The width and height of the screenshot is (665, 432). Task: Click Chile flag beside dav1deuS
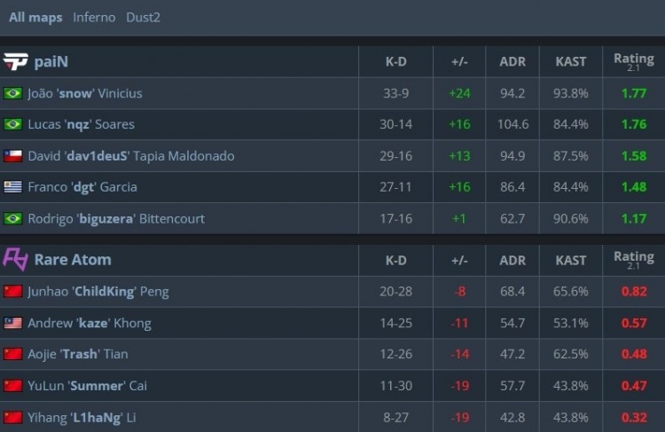point(12,156)
